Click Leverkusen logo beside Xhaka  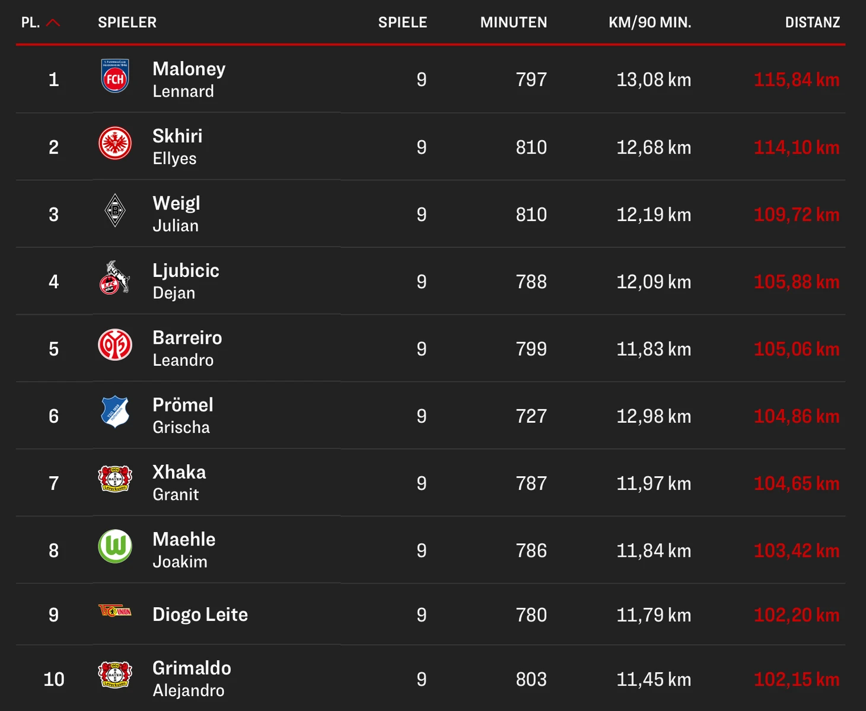[115, 479]
